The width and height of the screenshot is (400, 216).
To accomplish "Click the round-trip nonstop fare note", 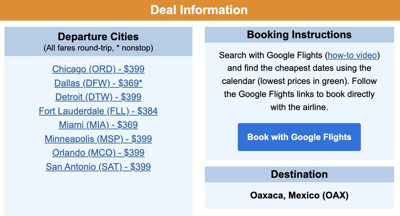I will click(98, 48).
